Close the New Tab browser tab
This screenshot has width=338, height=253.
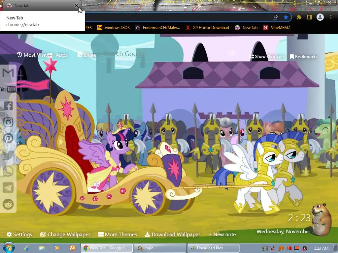(x=77, y=6)
